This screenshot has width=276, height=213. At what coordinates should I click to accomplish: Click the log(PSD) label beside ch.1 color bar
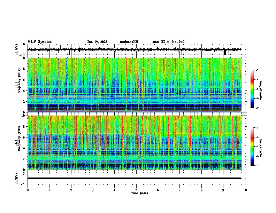tap(261, 91)
